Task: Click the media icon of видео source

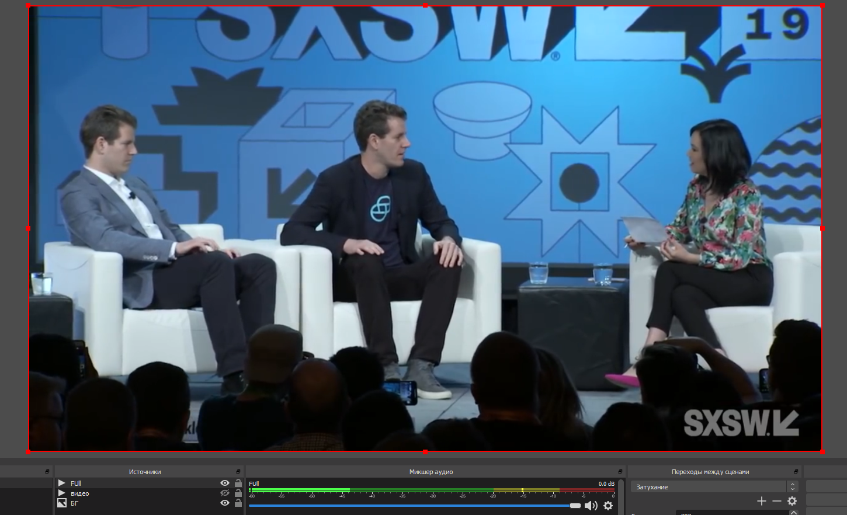Action: tap(61, 493)
